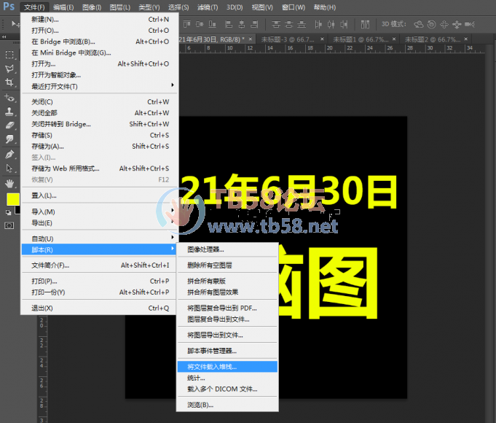Select the Polygonal Lasso tool
The width and height of the screenshot is (496, 423).
click(9, 69)
